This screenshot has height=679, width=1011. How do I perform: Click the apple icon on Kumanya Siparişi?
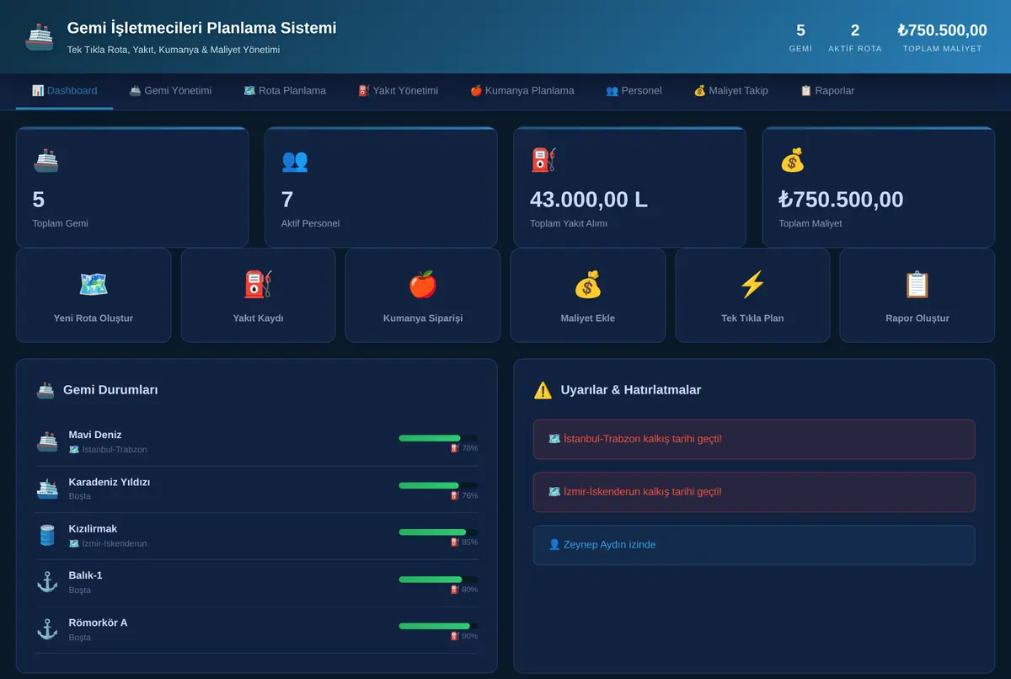[423, 284]
